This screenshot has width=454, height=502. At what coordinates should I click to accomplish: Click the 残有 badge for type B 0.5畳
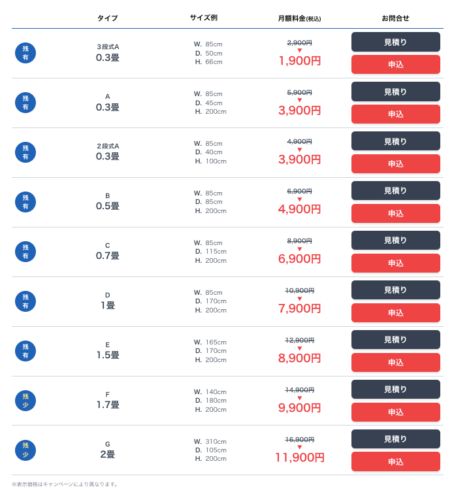(x=25, y=202)
